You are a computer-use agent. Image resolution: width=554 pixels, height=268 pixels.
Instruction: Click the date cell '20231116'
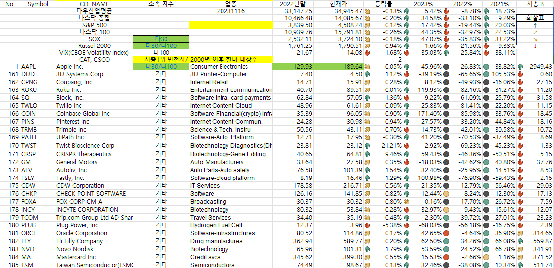click(x=231, y=11)
